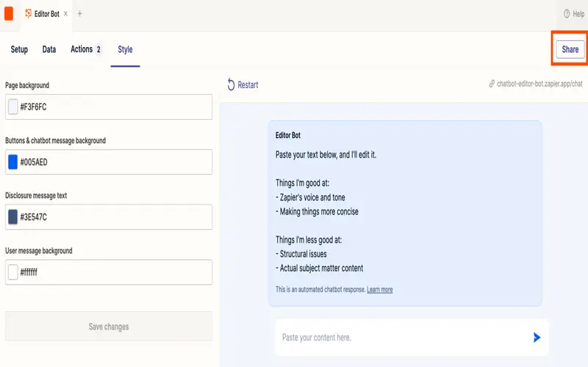
Task: Click the orange Zapier home icon
Action: [9, 13]
